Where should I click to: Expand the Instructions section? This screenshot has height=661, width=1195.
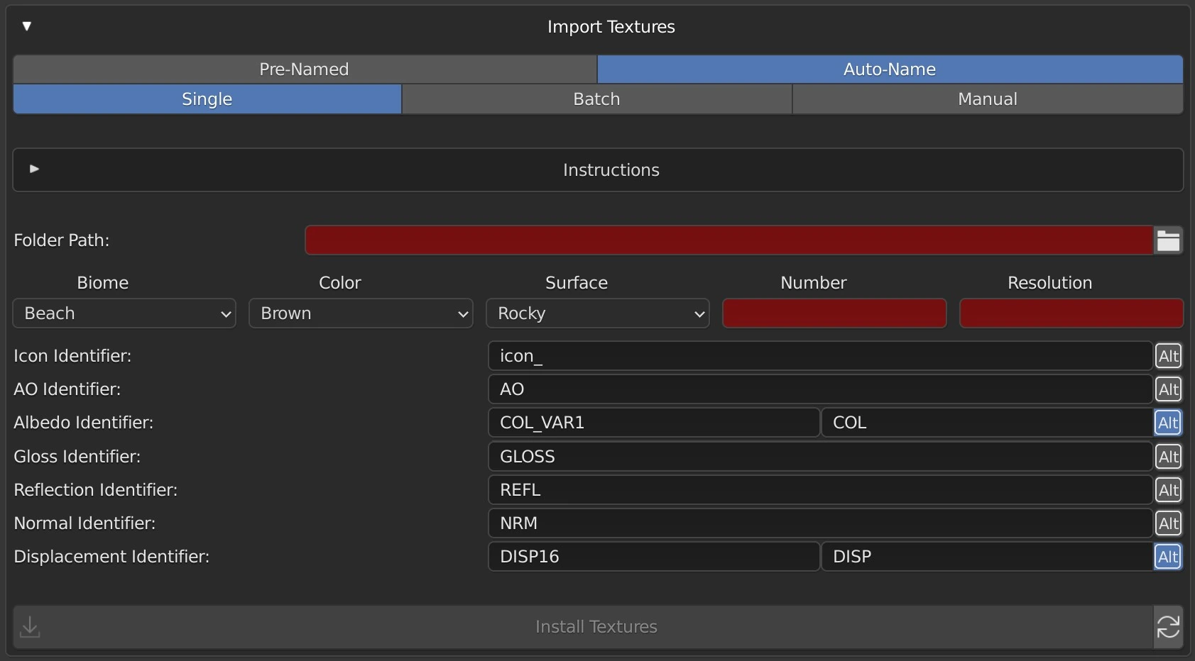[34, 170]
